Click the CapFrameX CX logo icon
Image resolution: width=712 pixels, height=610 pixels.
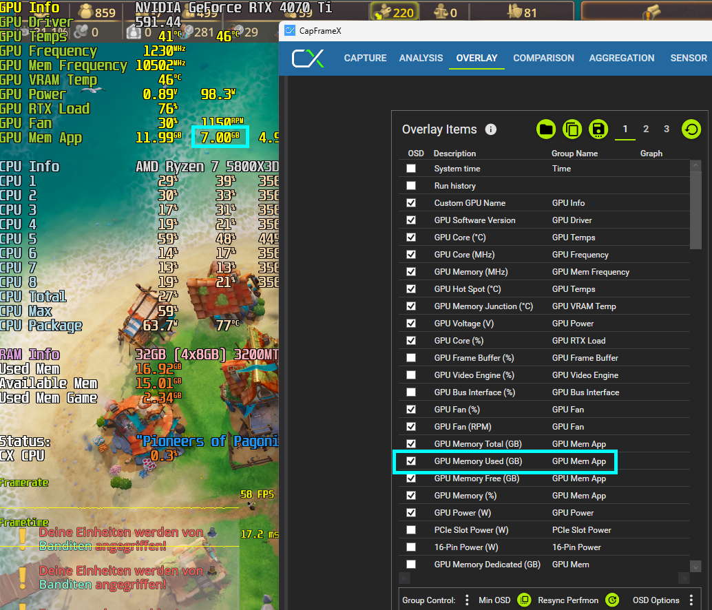(x=307, y=59)
